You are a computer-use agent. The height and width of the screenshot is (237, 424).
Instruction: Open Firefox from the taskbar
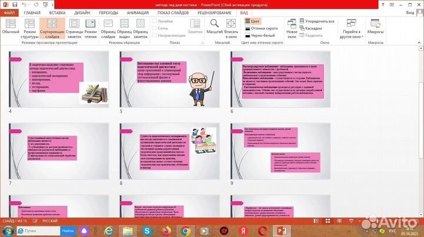pos(166,231)
